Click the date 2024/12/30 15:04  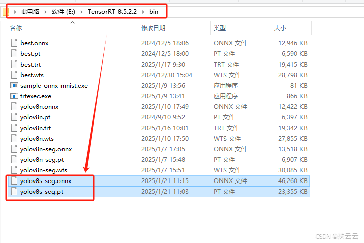pyautogui.click(x=166, y=75)
